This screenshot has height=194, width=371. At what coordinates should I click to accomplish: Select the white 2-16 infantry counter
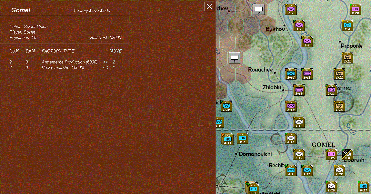point(331,187)
